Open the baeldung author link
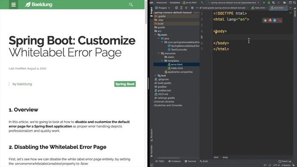297x167 pixels. 25,84
